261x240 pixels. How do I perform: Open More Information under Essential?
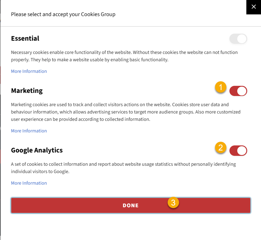pos(29,71)
